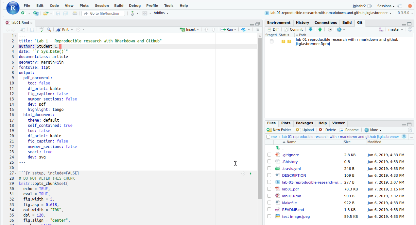Refresh the Files pane listing
416x225 pixels.
(410, 130)
